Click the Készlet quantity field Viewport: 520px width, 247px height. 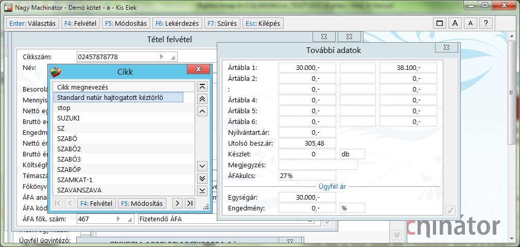307,154
